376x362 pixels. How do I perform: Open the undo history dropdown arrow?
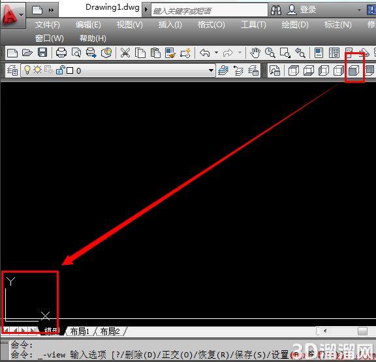(216, 52)
